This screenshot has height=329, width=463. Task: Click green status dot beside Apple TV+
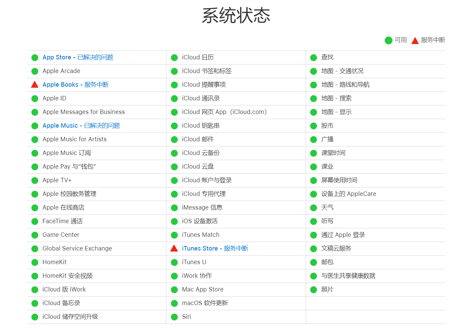pyautogui.click(x=35, y=181)
